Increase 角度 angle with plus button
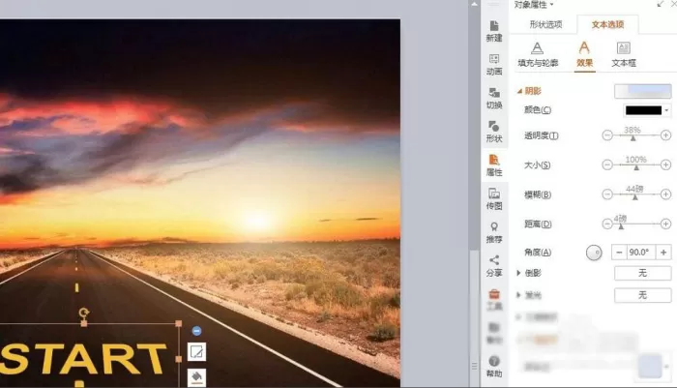The image size is (677, 388). click(663, 252)
